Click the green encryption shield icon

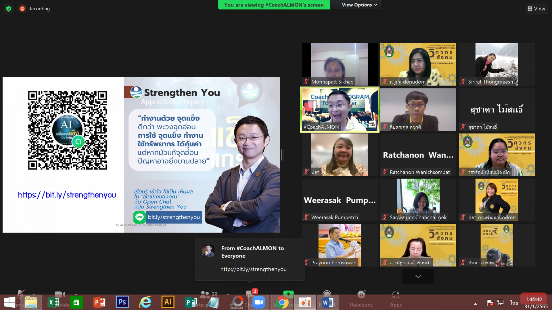point(9,9)
